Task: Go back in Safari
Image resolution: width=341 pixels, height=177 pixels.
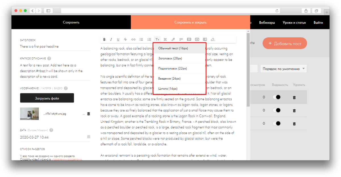Action: [33, 11]
